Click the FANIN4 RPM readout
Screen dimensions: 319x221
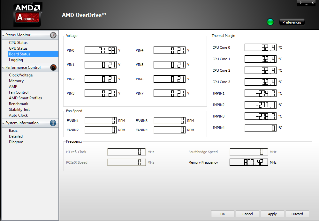click(170, 130)
